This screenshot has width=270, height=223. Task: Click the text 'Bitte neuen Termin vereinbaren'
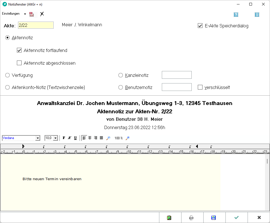pyautogui.click(x=52, y=179)
